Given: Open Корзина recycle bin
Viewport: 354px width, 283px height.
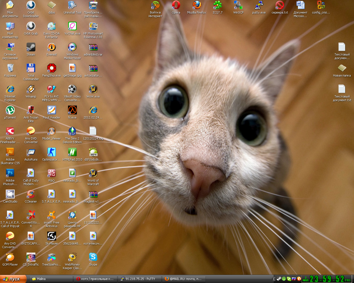Looking at the screenshot, I should point(10,68).
